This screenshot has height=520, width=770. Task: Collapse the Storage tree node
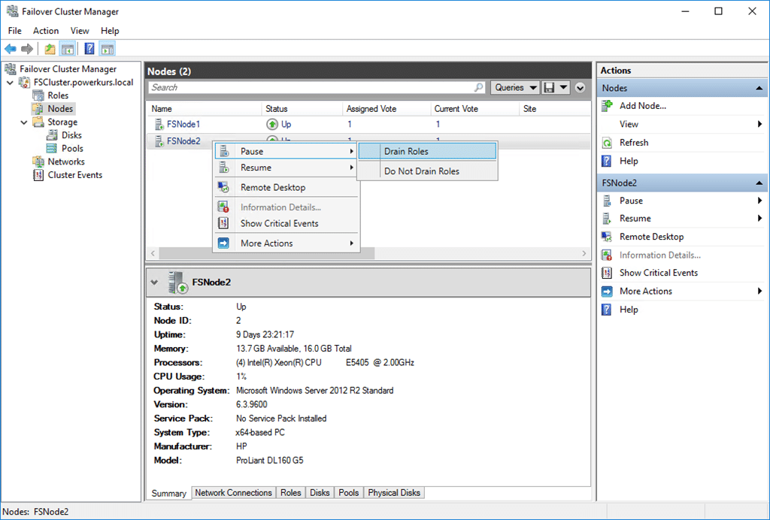point(23,122)
